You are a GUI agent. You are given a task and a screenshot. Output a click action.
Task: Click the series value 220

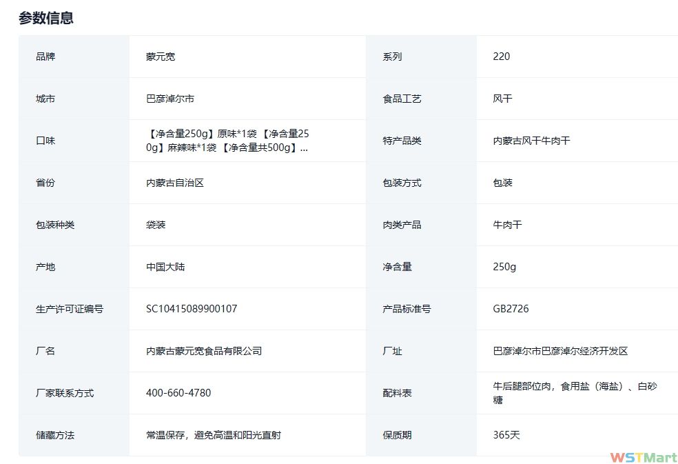pyautogui.click(x=502, y=57)
